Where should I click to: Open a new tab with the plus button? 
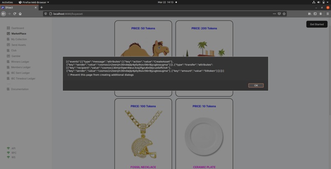click(x=41, y=7)
